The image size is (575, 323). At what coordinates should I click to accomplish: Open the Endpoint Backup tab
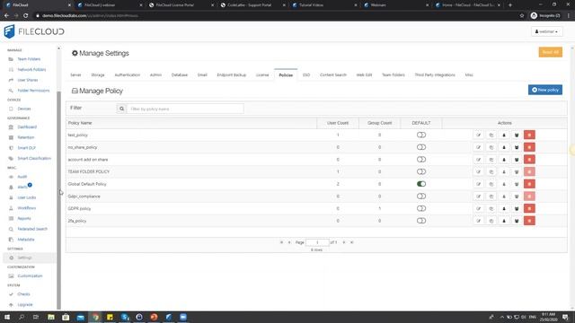[x=232, y=75]
